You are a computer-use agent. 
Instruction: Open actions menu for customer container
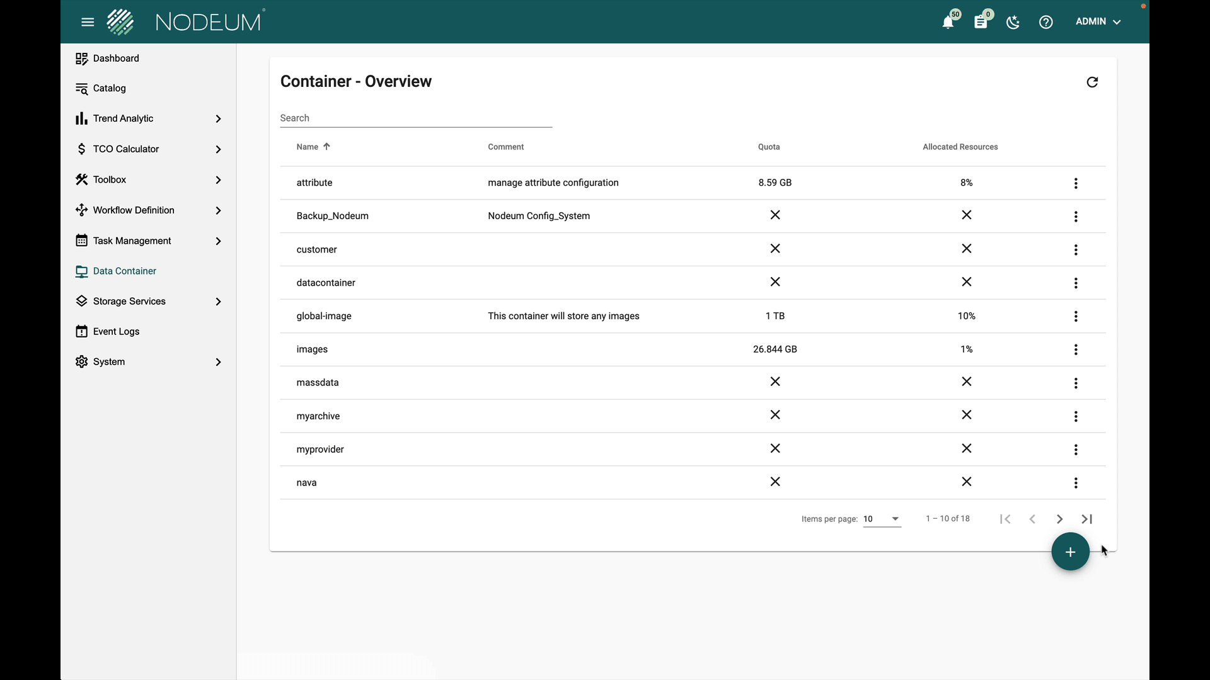pos(1076,250)
